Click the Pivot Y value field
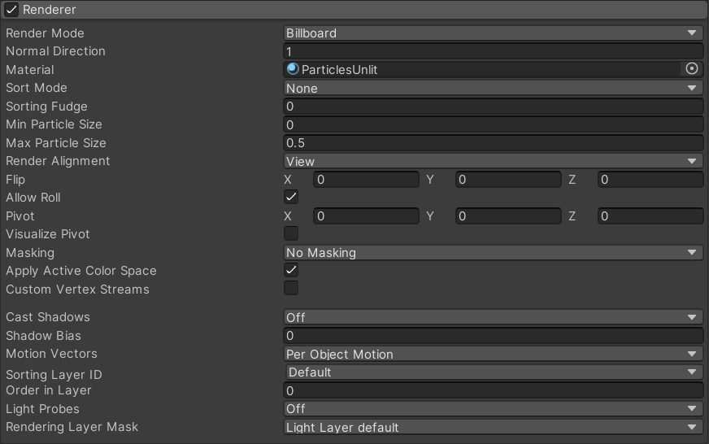 (508, 216)
